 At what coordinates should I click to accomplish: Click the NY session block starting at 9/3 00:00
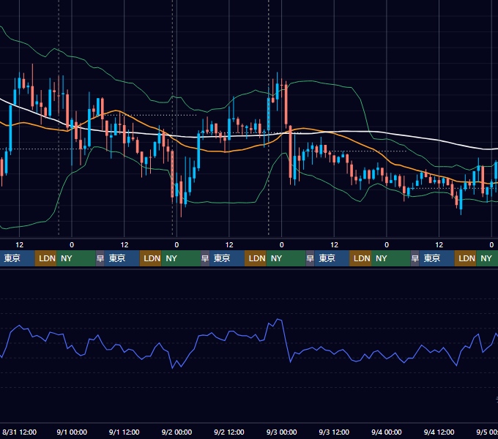point(286,258)
